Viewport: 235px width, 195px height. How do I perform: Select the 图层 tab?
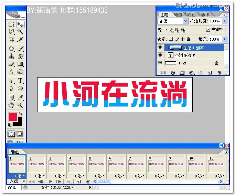point(164,14)
